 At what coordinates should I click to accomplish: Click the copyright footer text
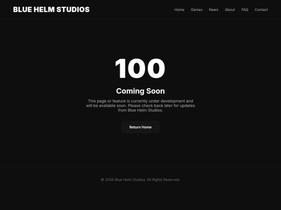140,179
